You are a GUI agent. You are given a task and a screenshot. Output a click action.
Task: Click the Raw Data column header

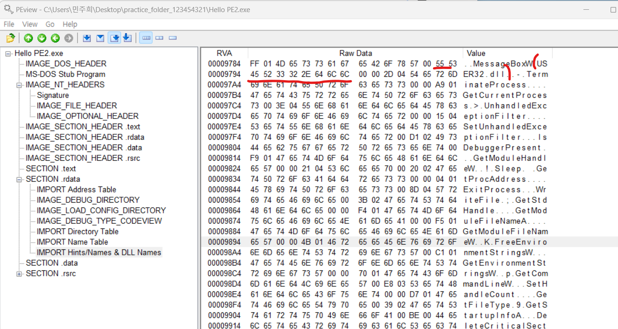point(355,53)
